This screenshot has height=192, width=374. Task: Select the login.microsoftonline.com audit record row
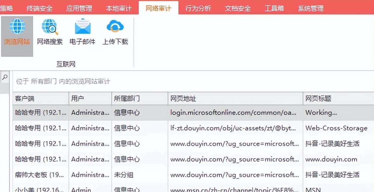click(x=187, y=112)
